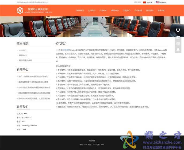Open news item starting with 公司全面实施国际质量
184x150 pixels.
coord(34,87)
